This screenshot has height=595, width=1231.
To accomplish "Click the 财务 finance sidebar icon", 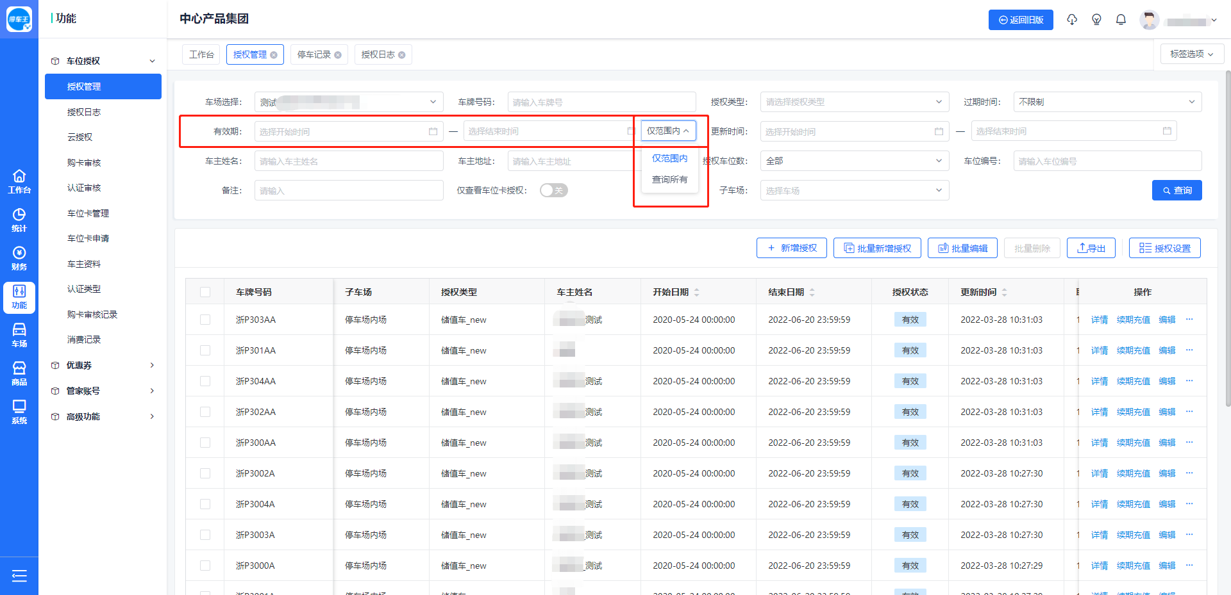I will (x=19, y=258).
